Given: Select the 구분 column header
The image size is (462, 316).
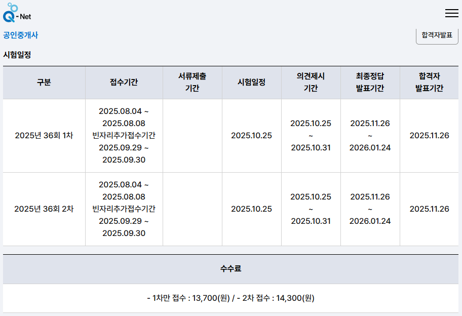Looking at the screenshot, I should 44,82.
